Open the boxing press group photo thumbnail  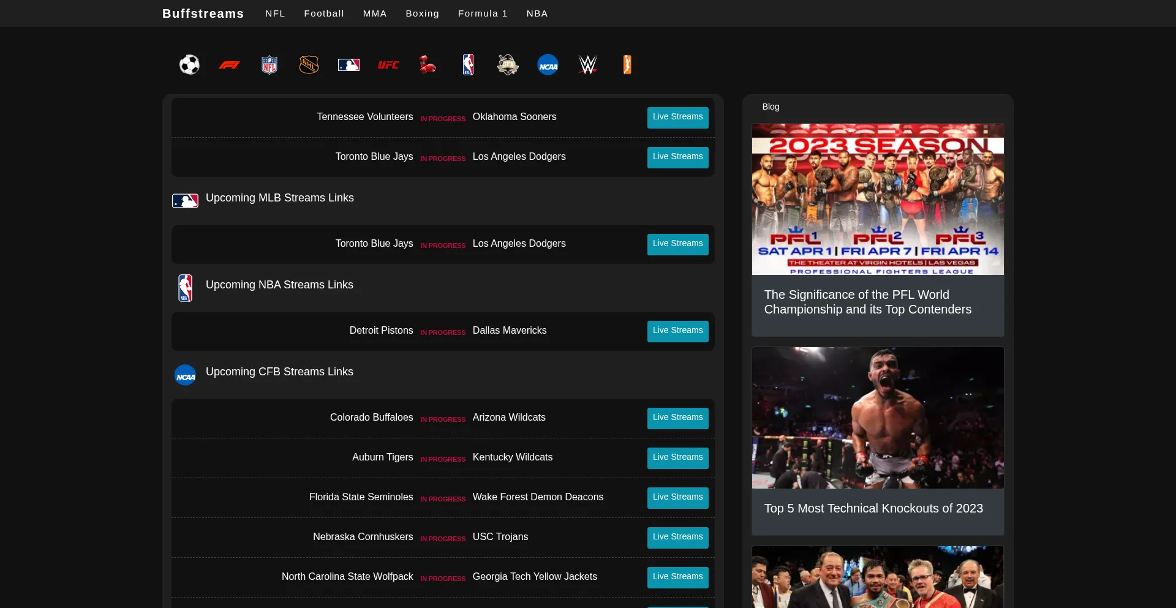[878, 577]
